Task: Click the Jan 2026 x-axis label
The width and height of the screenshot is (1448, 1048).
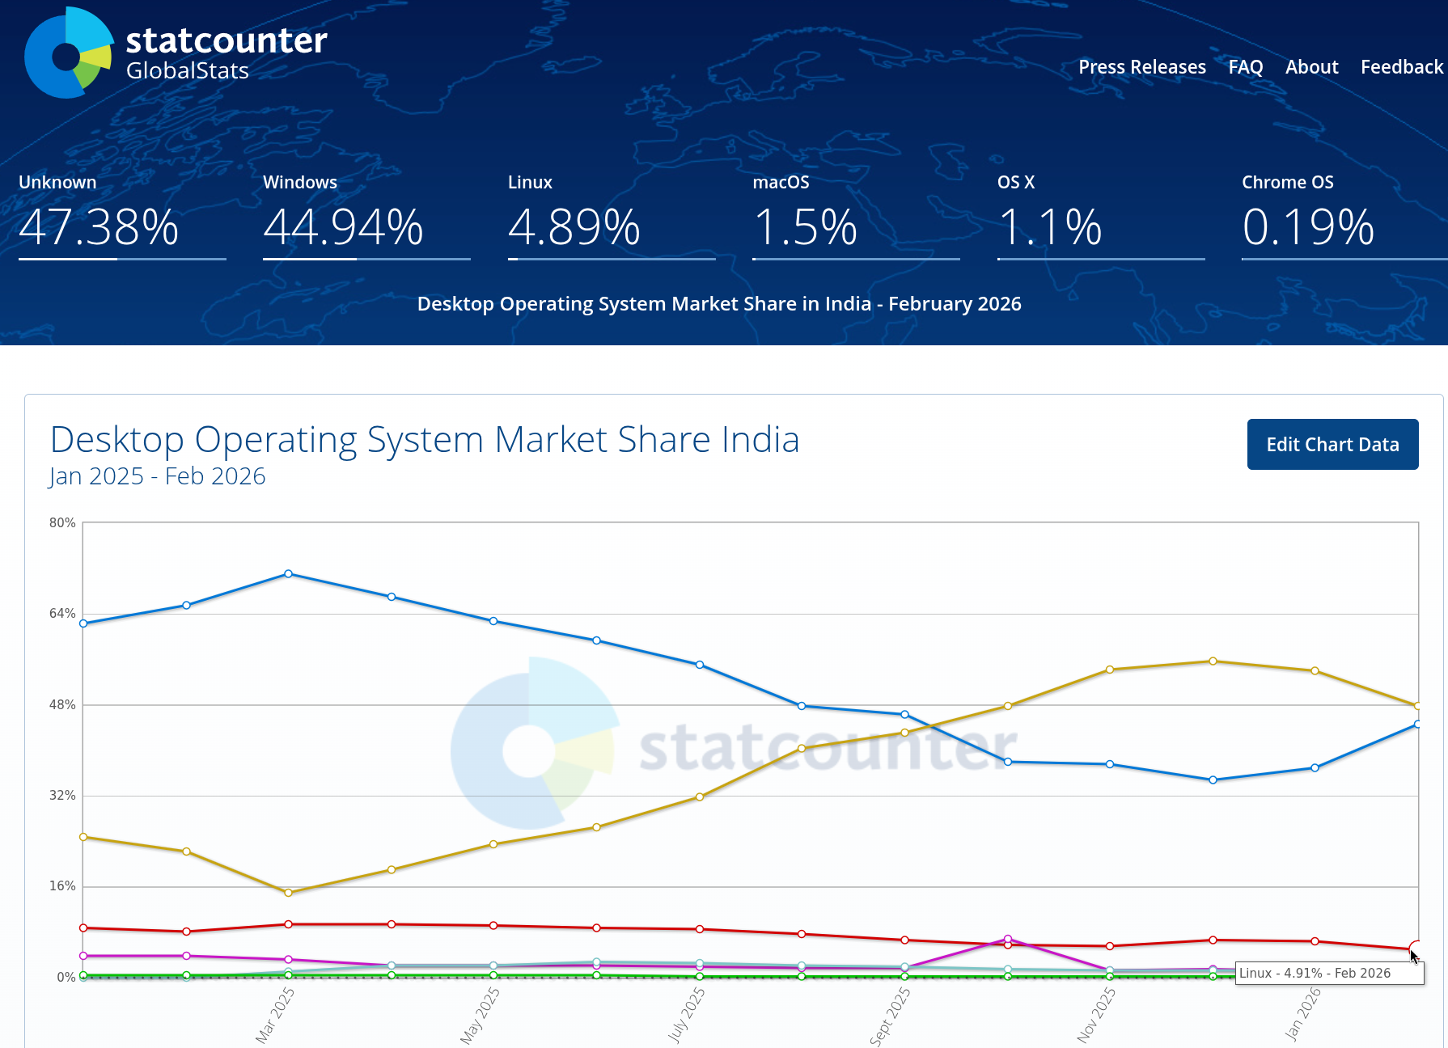Action: click(1302, 1014)
